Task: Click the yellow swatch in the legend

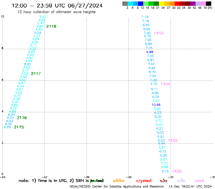Action: click(161, 3)
